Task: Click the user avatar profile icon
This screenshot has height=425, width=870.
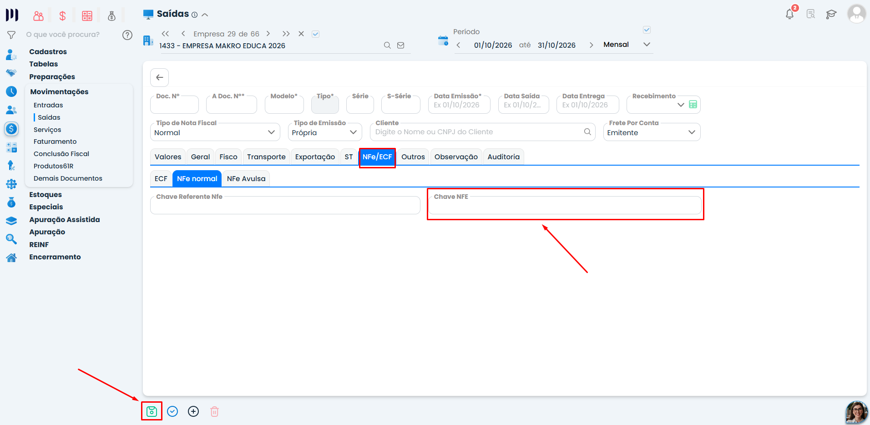Action: tap(856, 14)
